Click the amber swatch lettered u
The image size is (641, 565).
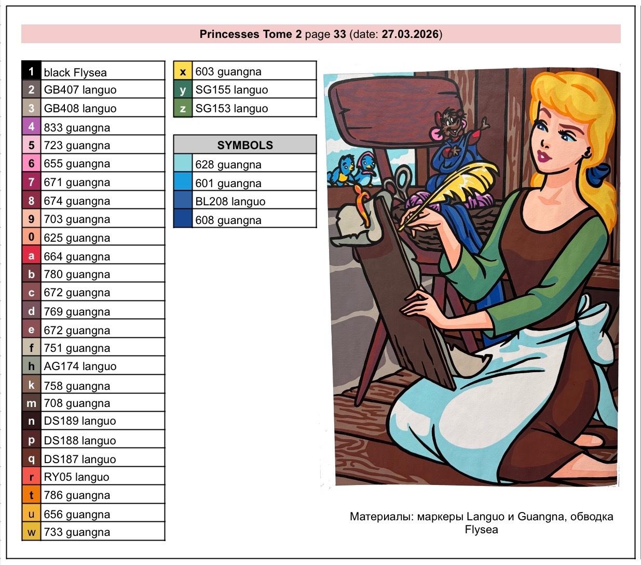(31, 514)
